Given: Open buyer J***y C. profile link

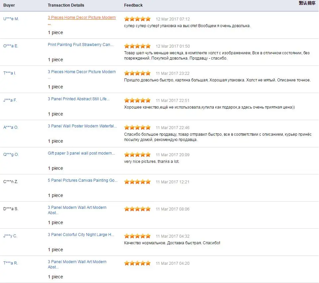Looking at the screenshot, I should [10, 236].
